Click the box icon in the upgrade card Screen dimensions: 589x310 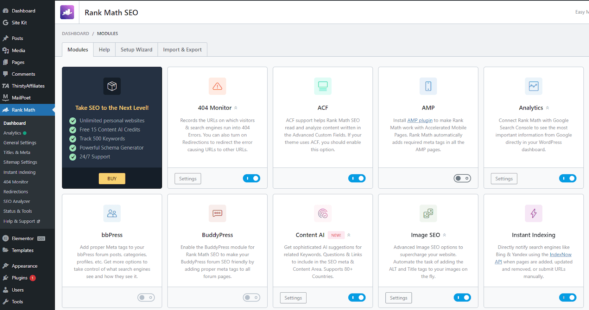tap(112, 86)
